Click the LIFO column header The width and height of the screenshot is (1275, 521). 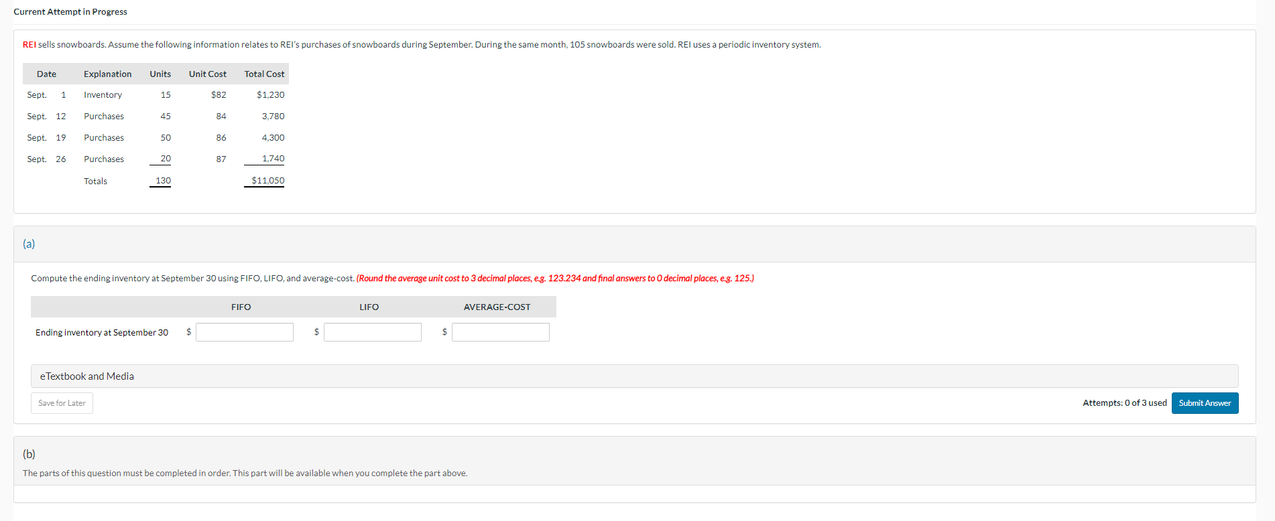[369, 307]
